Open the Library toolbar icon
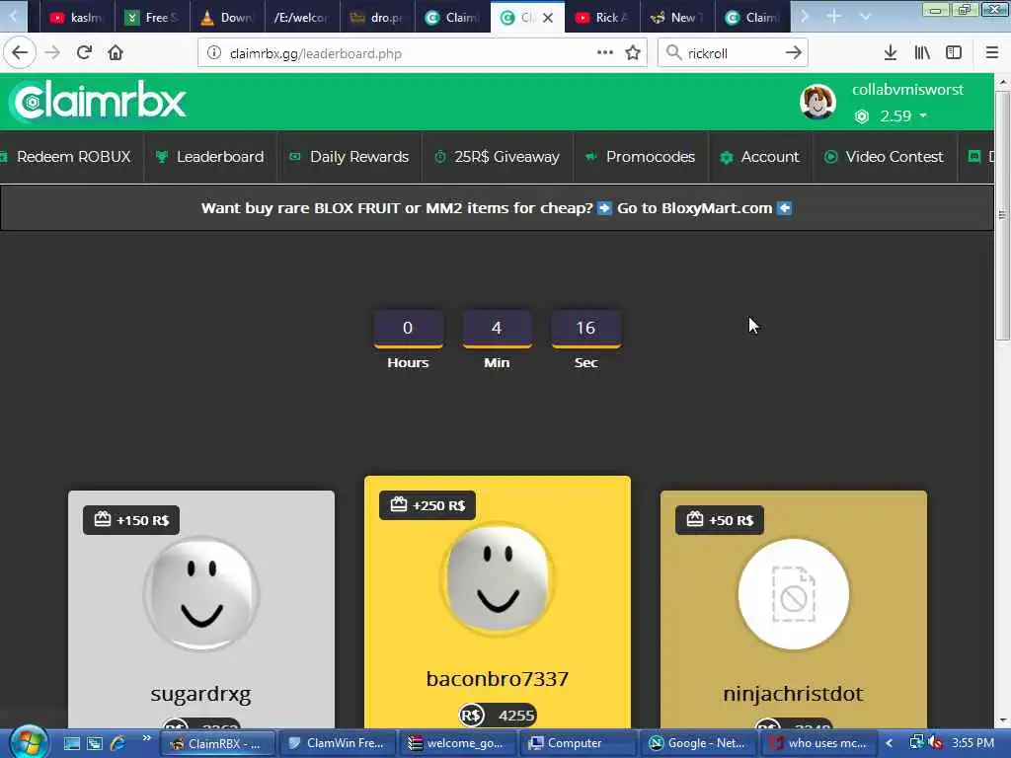Image resolution: width=1011 pixels, height=758 pixels. pyautogui.click(x=922, y=53)
